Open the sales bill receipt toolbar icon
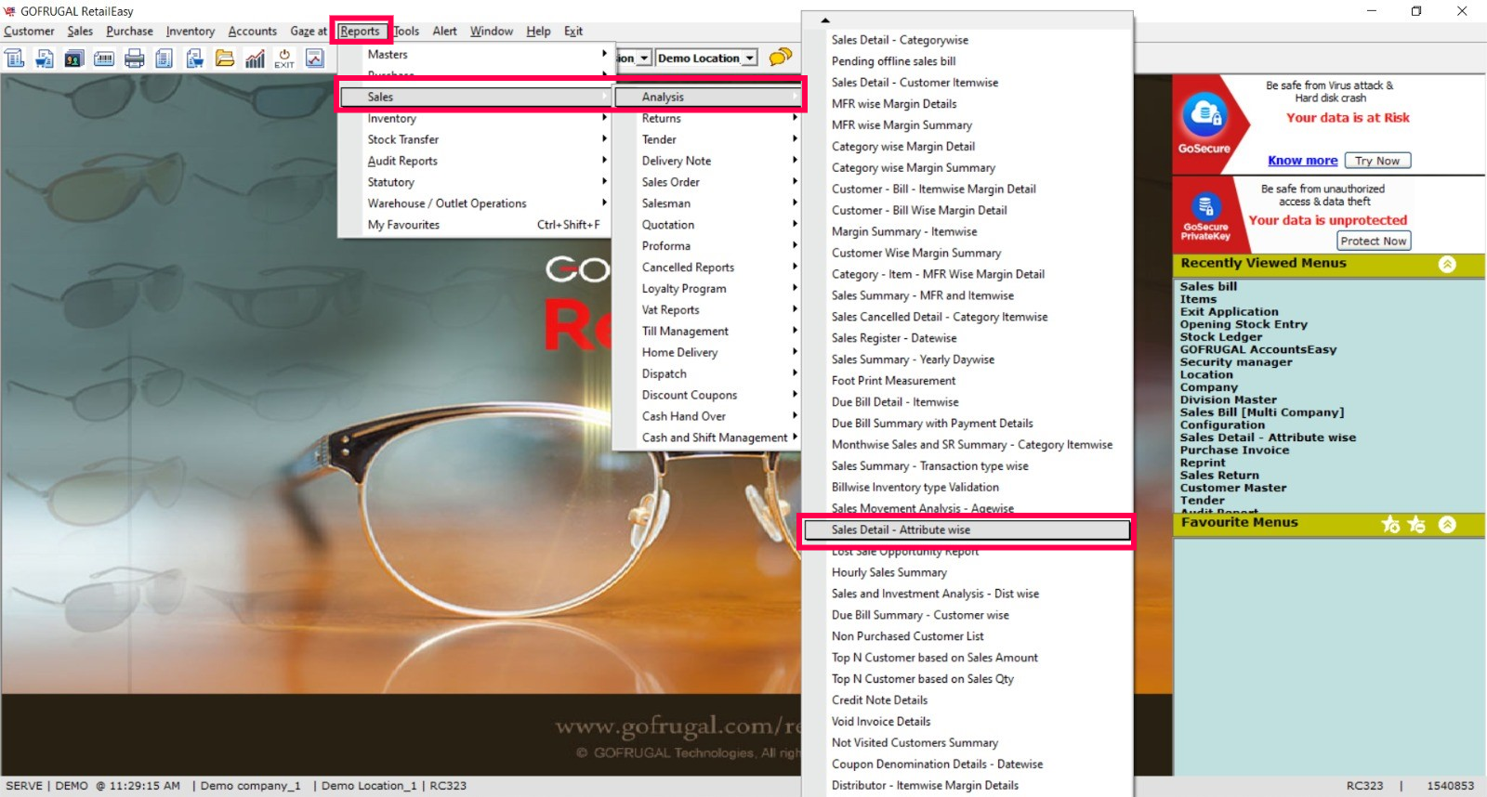Screen dimensions: 1487x797 [15, 59]
